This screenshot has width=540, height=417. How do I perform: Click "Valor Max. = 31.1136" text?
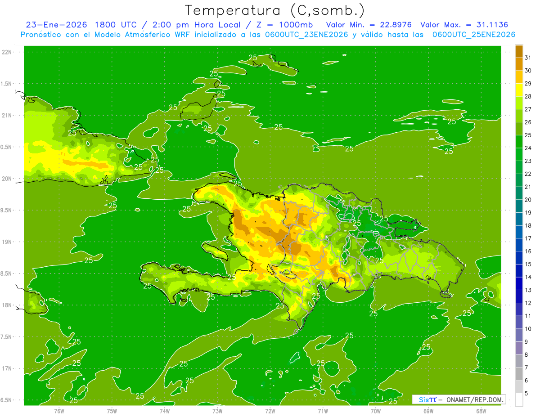[464, 25]
